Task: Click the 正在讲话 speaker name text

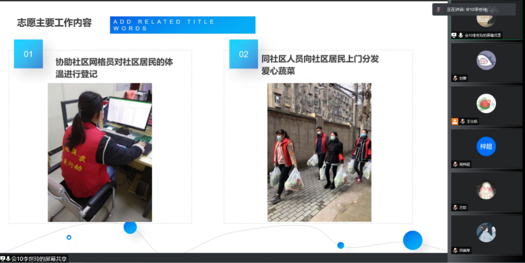Action: pyautogui.click(x=467, y=10)
